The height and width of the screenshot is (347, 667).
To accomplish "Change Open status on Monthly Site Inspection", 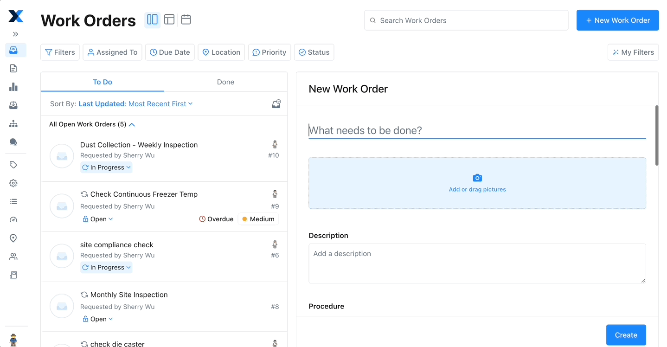I will pos(98,319).
